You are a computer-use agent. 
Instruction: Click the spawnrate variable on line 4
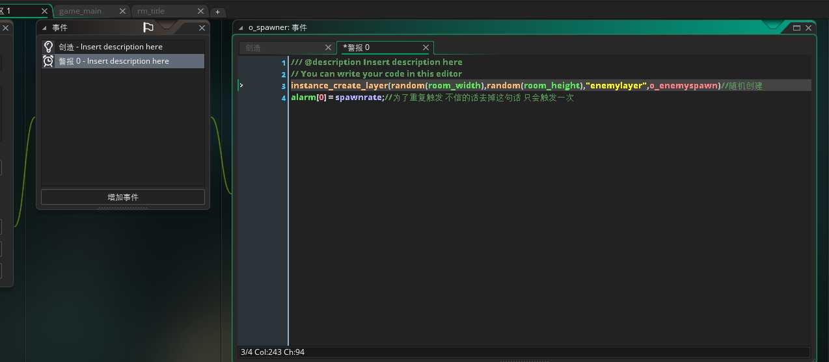point(359,98)
